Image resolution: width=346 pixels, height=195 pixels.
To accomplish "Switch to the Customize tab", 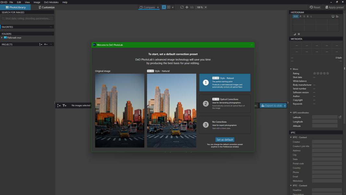I will [46, 7].
